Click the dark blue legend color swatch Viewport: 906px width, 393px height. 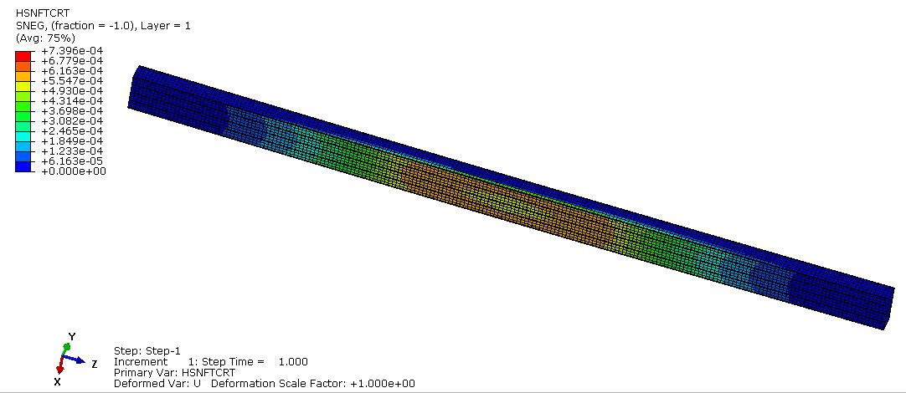(x=22, y=166)
